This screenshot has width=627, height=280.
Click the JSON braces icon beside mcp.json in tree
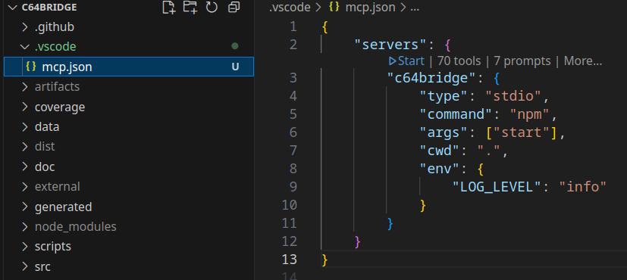[31, 66]
